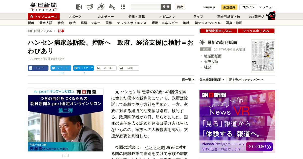The height and width of the screenshot is (159, 303).
Task: Expand the メニュー dropdown
Action: tap(267, 7)
